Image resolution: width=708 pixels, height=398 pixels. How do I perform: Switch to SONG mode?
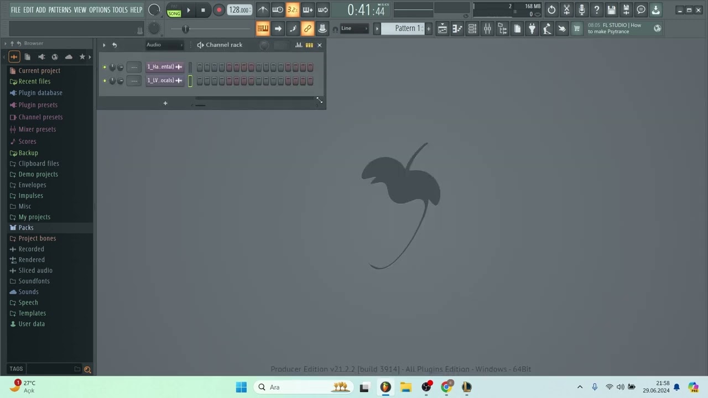pos(174,13)
